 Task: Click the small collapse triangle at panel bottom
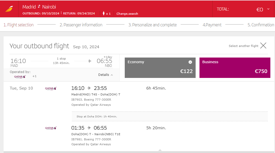click(x=160, y=150)
